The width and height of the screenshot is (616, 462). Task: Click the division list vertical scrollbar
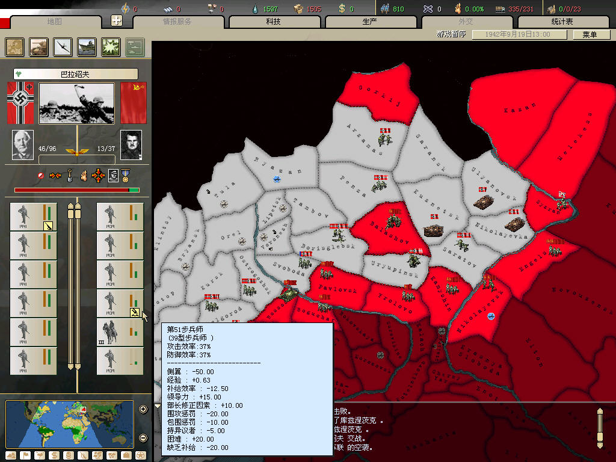(74, 286)
